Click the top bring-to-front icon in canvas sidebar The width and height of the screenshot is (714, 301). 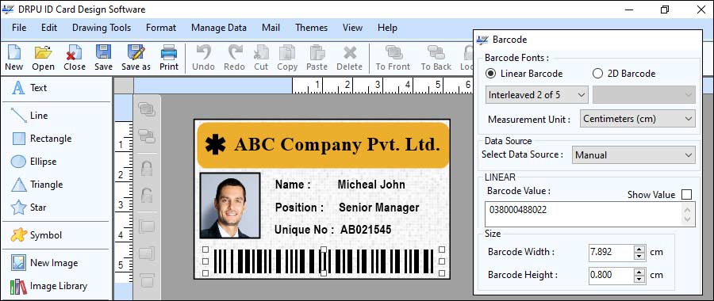[147, 109]
